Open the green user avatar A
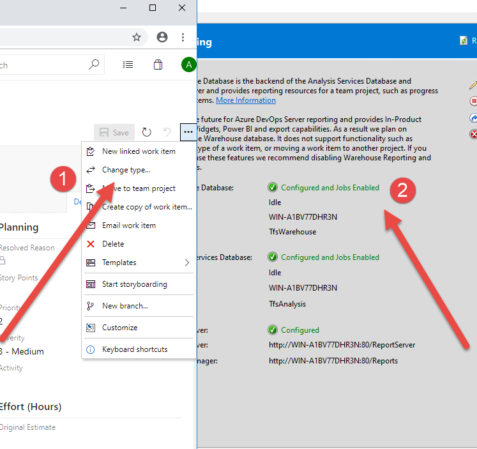The image size is (477, 449). coord(188,65)
